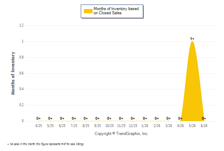Select the 6/26 x-axis label
The width and height of the screenshot is (224, 151).
pyautogui.click(x=204, y=126)
